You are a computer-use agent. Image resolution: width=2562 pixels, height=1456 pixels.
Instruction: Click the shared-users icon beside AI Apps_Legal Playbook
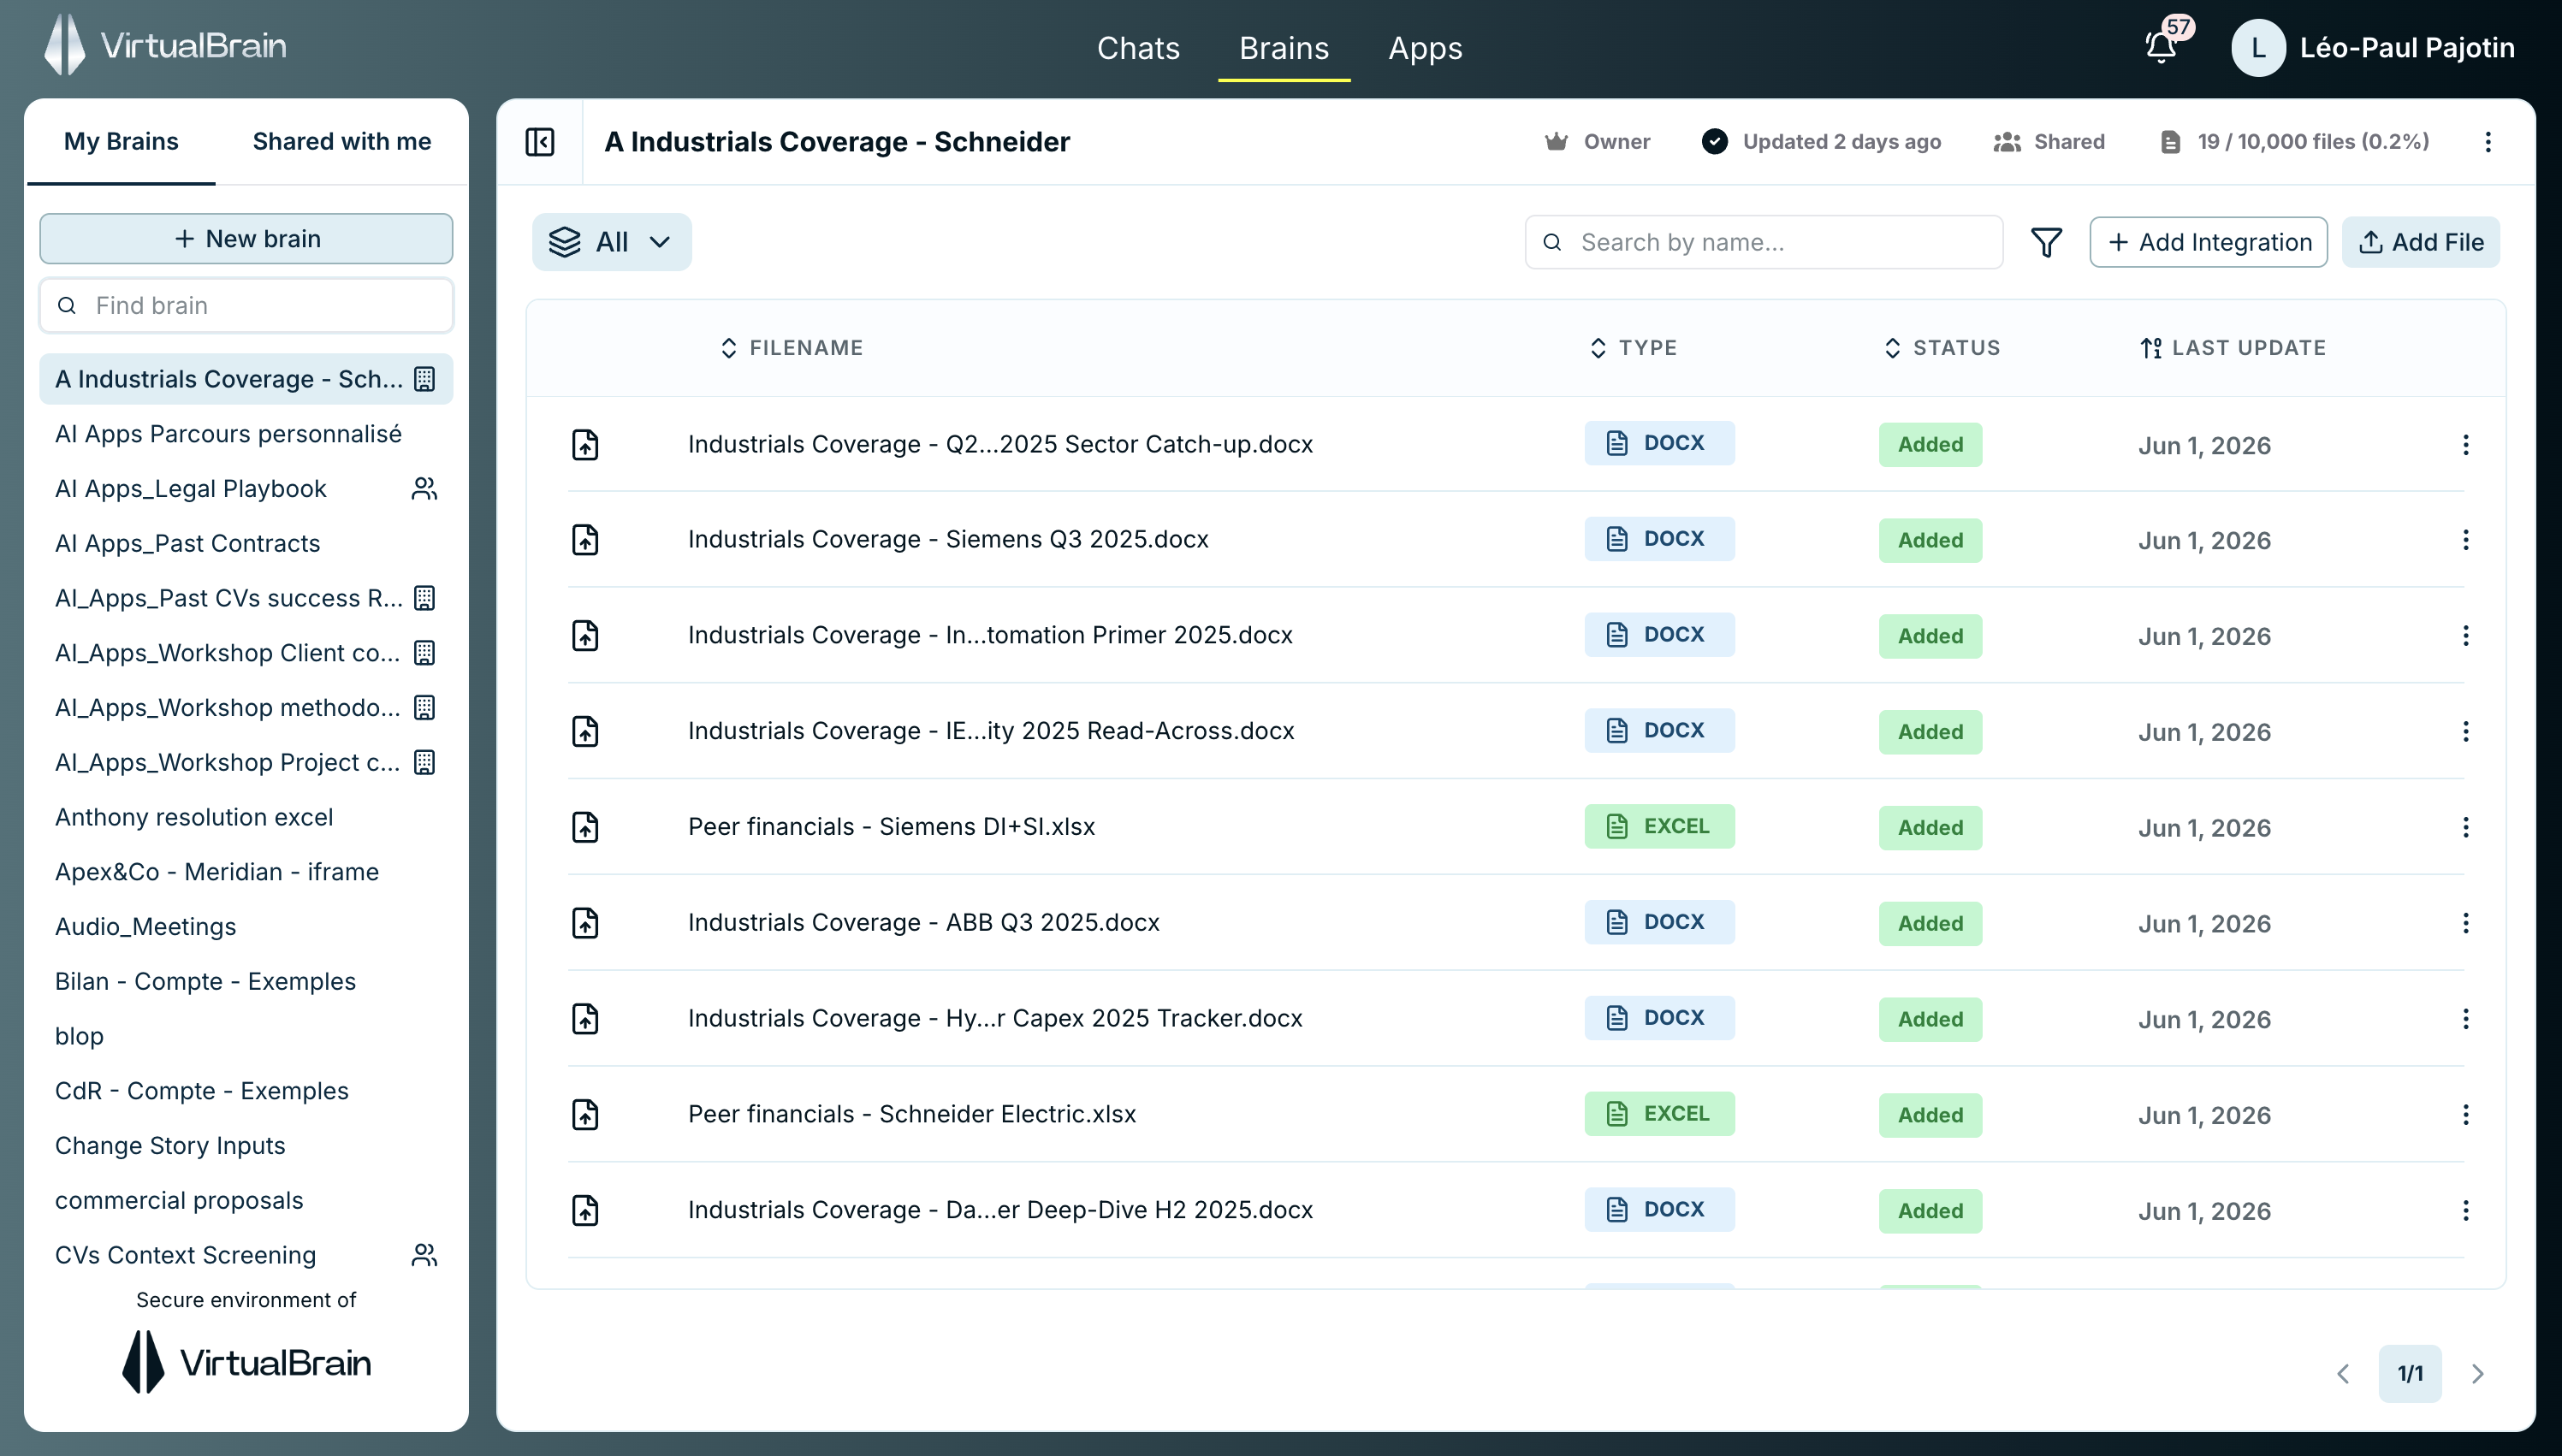424,489
